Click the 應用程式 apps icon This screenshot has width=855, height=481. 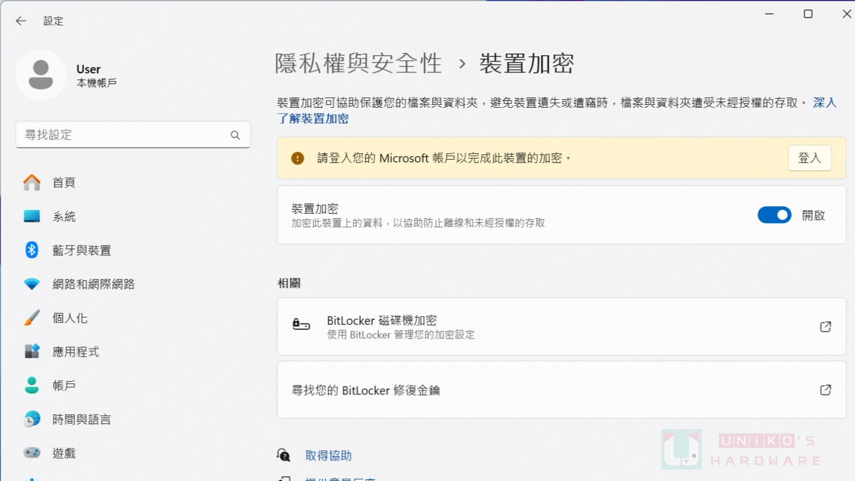(x=32, y=351)
